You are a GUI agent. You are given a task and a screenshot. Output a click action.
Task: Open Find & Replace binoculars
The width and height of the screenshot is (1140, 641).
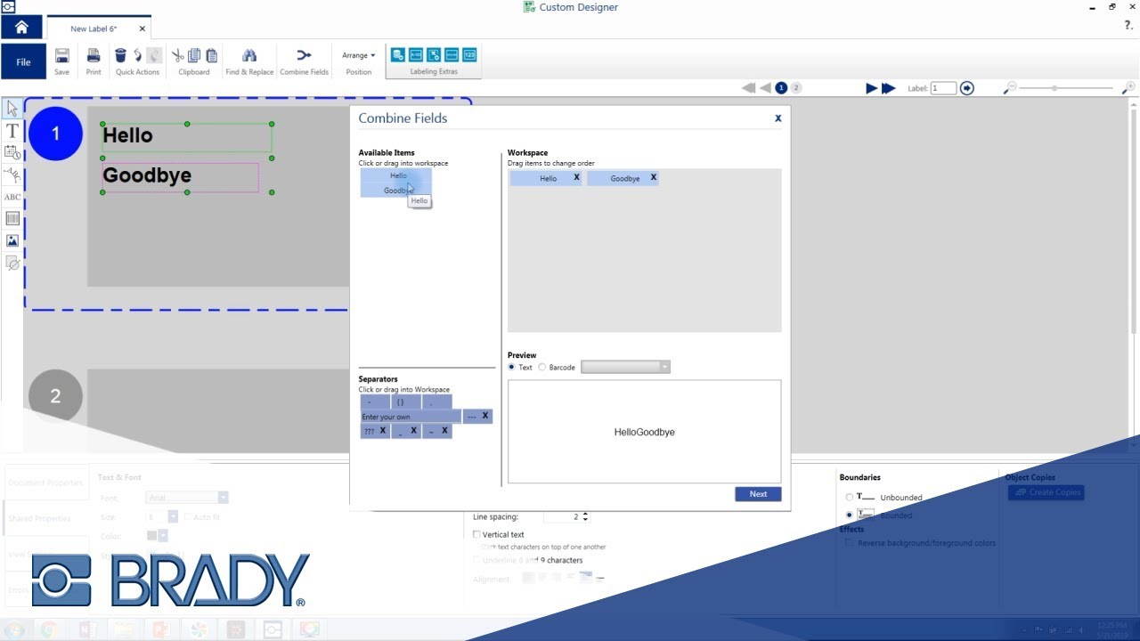pos(249,55)
